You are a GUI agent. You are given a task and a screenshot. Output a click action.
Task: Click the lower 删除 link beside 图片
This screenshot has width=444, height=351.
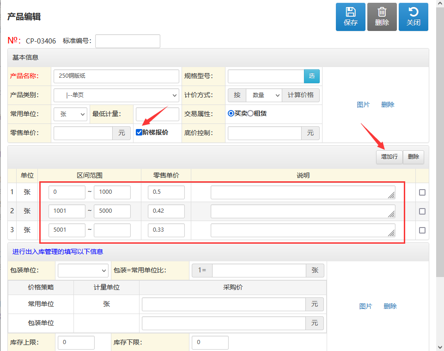click(x=390, y=306)
